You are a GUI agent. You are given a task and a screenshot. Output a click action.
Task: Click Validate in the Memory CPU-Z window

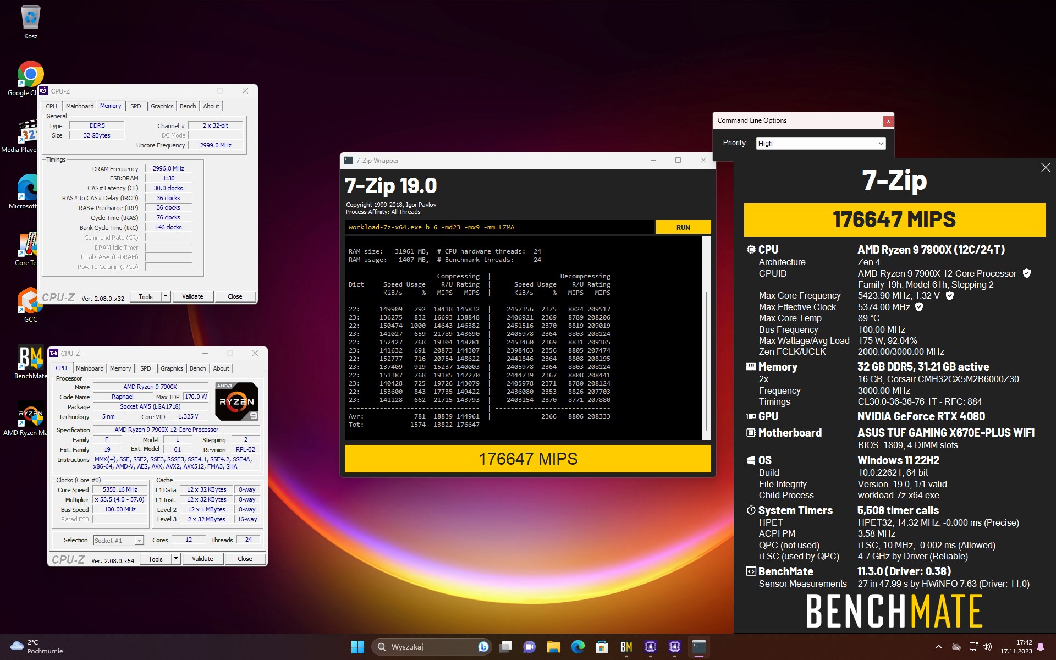pyautogui.click(x=193, y=296)
